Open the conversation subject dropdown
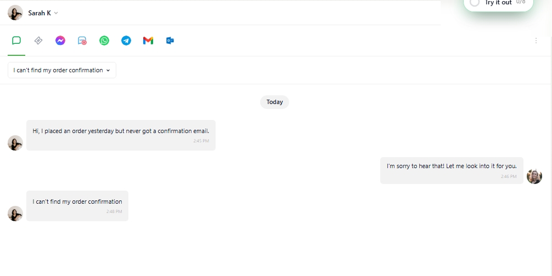Screen dimensions: 552x276 pyautogui.click(x=62, y=70)
